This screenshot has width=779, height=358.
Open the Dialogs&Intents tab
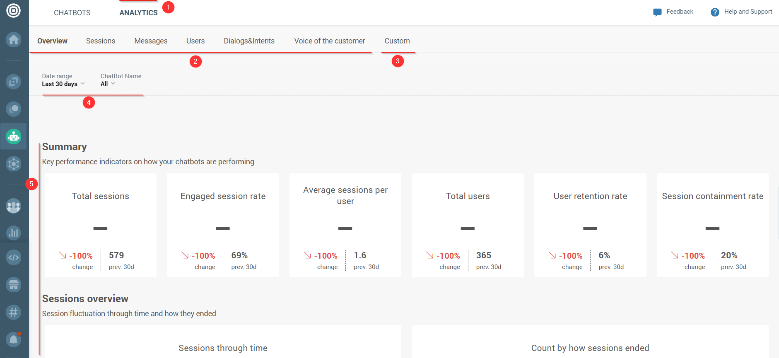click(249, 41)
